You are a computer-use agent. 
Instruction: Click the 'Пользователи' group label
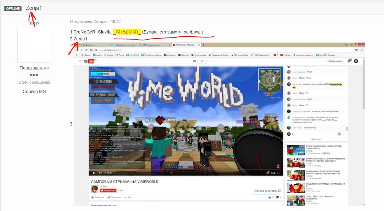34,68
